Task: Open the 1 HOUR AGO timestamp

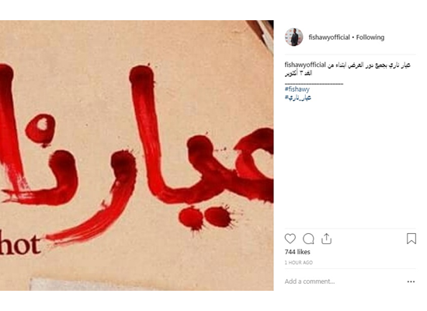Action: coord(298,263)
